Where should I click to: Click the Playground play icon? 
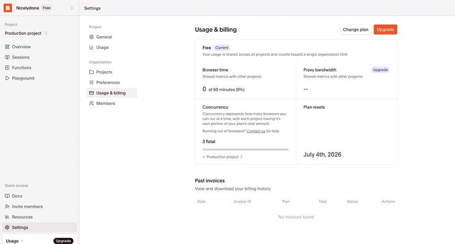pos(7,78)
